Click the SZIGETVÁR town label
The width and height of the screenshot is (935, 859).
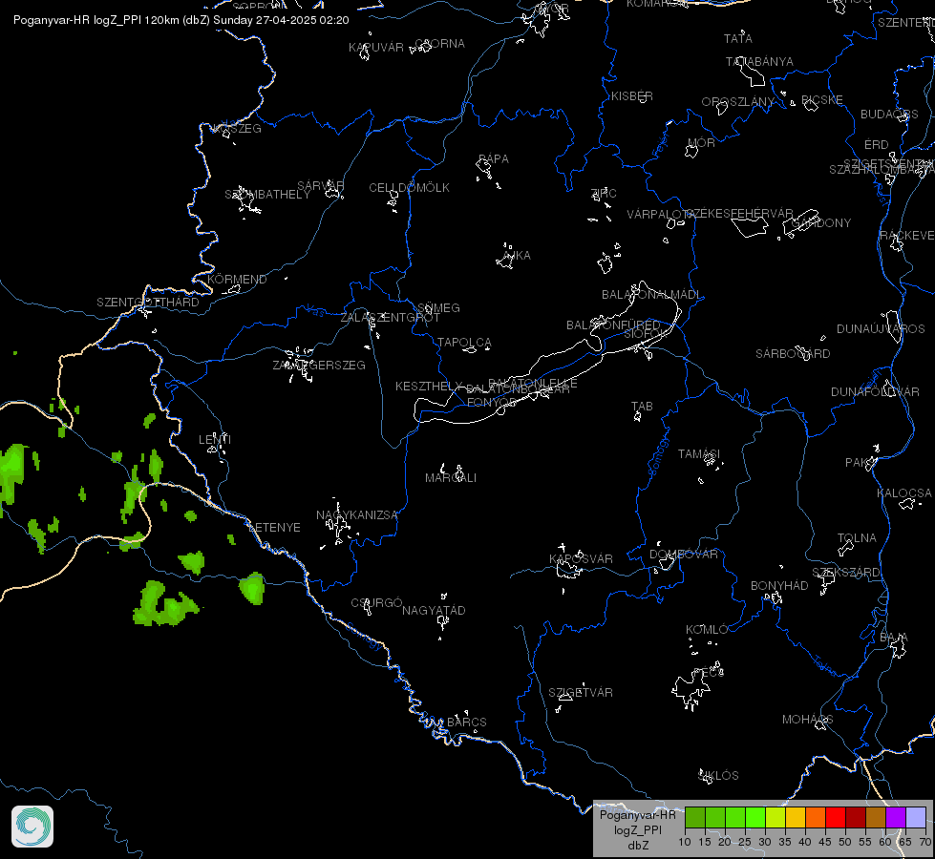click(581, 693)
